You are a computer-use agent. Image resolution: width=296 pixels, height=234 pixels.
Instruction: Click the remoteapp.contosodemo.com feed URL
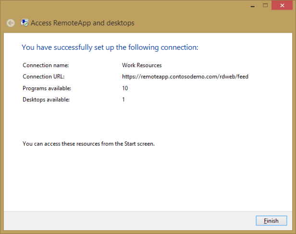click(185, 76)
